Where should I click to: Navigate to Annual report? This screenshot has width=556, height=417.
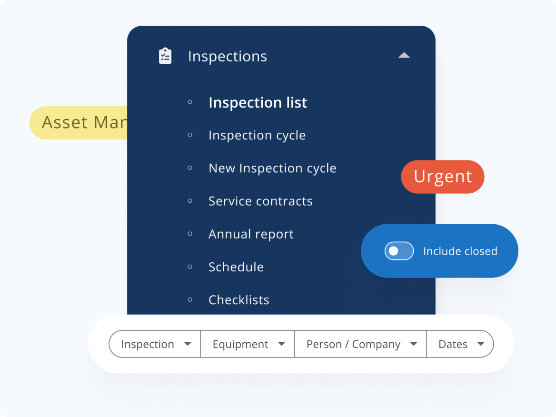click(x=251, y=234)
